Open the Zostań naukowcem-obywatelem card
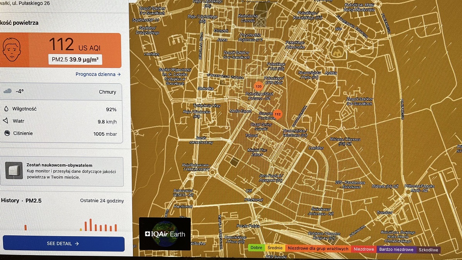 (x=62, y=171)
